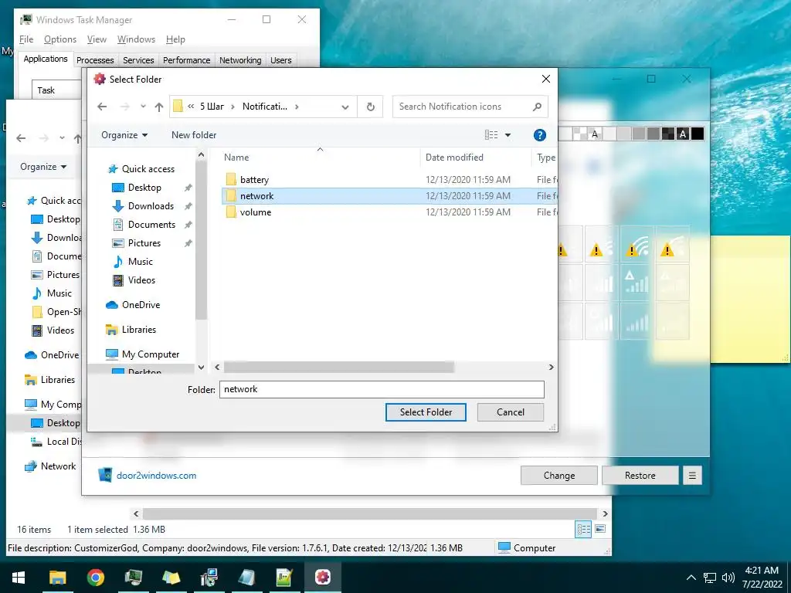The width and height of the screenshot is (791, 593).
Task: Open recent locations dropdown in Select Folder dialog
Action: [143, 107]
